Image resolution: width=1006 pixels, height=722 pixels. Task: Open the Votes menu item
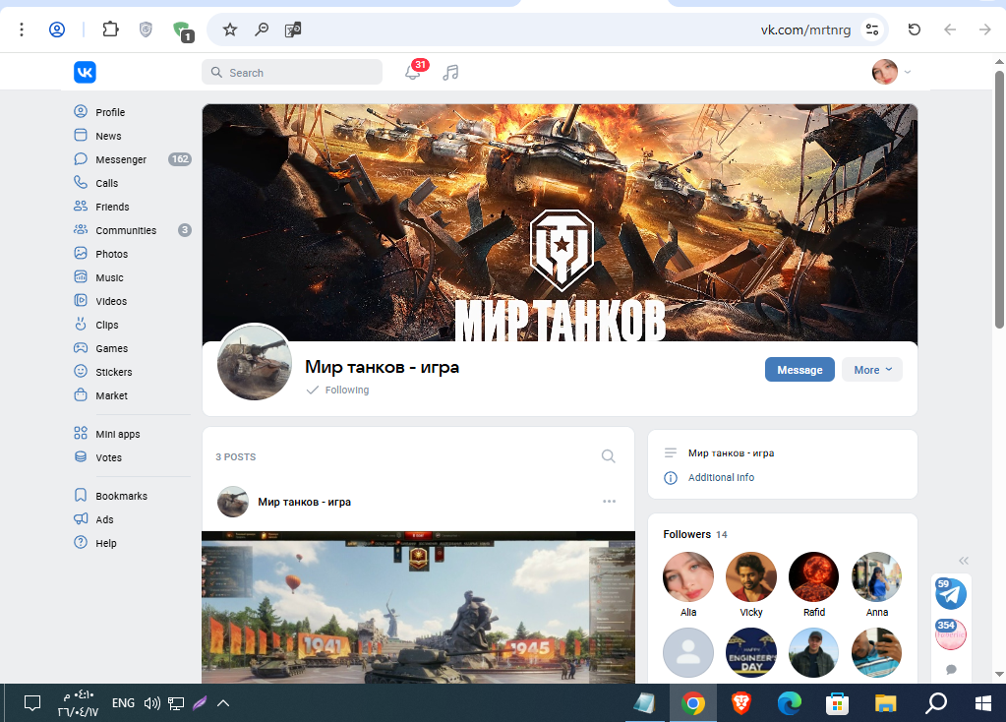(x=132, y=457)
